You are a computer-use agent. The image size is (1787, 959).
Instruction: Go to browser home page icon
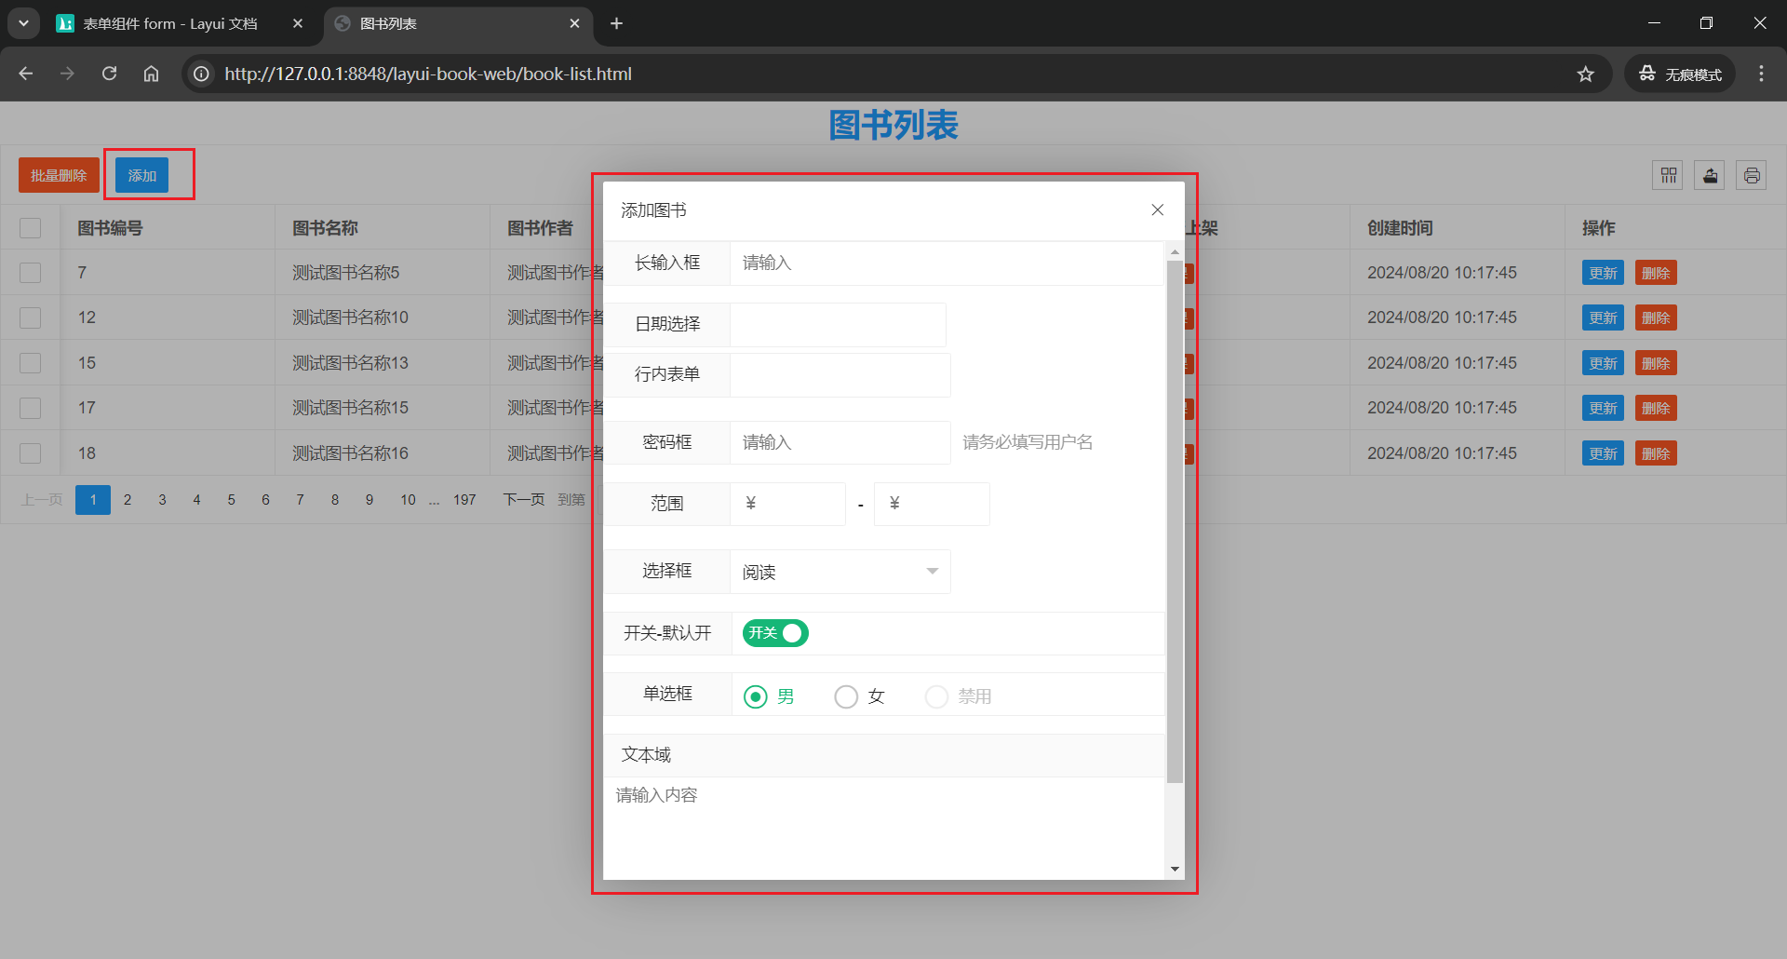(x=151, y=74)
